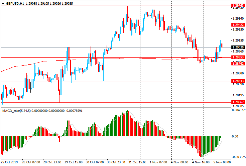The height and width of the screenshot is (166, 246).
Task: Click the 5 Nov 08:00 time label
Action: (222, 163)
